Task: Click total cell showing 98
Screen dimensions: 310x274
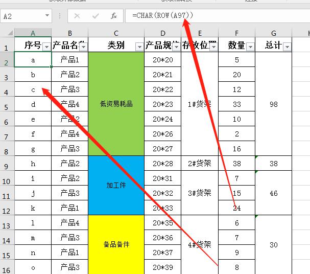Action: [274, 104]
